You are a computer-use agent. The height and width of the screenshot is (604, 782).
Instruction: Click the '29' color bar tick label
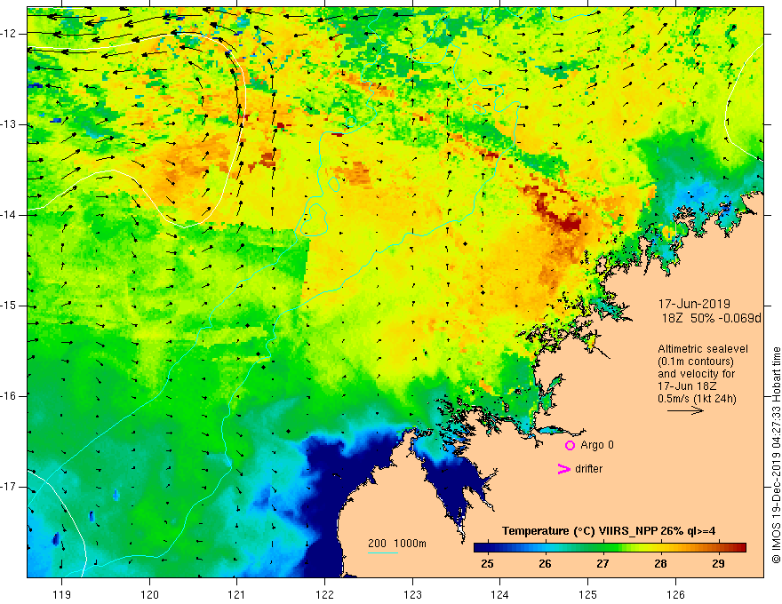click(x=718, y=564)
